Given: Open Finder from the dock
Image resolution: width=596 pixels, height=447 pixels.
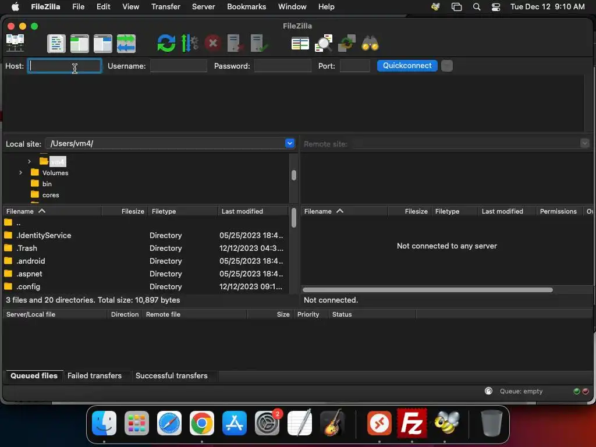Looking at the screenshot, I should tap(104, 423).
